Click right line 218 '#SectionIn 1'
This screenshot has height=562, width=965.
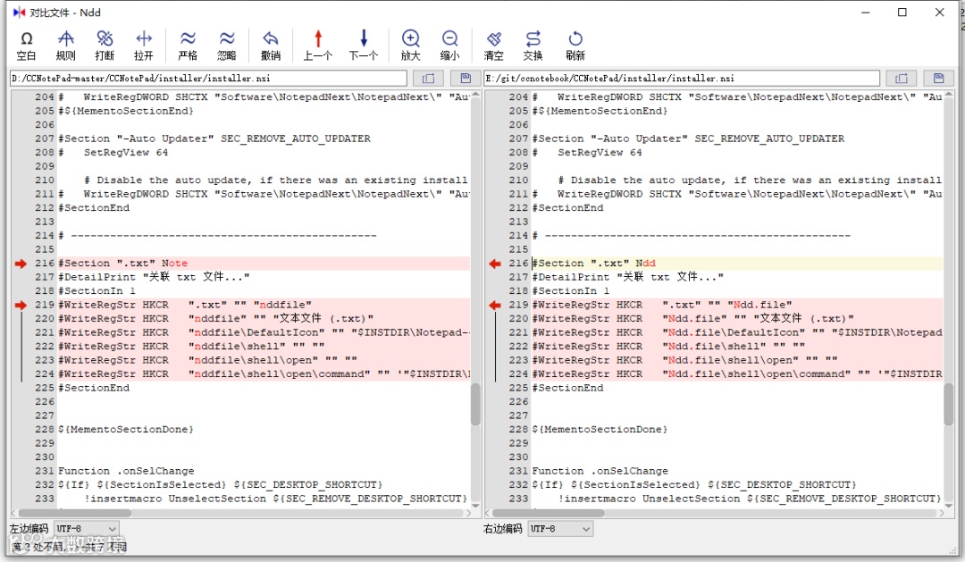[571, 291]
